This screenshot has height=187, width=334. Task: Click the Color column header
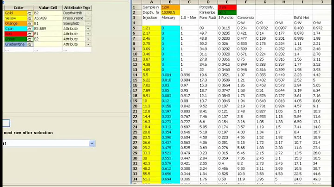19,8
